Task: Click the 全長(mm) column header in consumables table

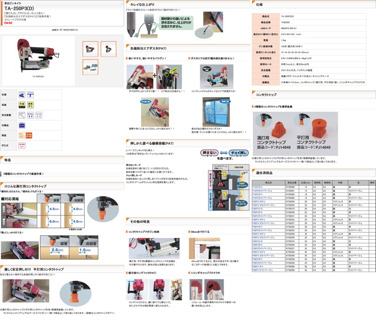Action: (306, 183)
